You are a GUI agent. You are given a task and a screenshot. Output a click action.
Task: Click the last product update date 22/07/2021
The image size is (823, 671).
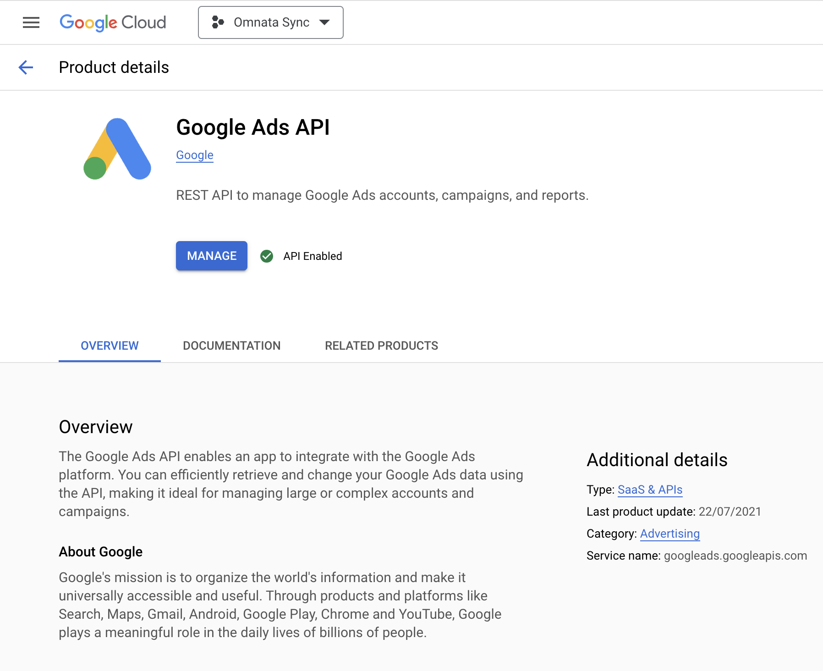pyautogui.click(x=730, y=512)
